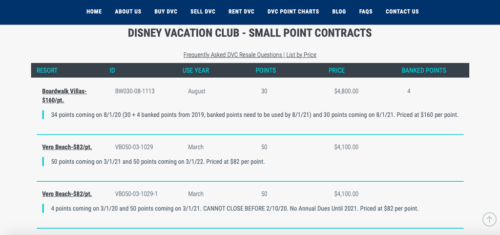Open Frequently Asked DVC Resale Questions link

(x=232, y=55)
